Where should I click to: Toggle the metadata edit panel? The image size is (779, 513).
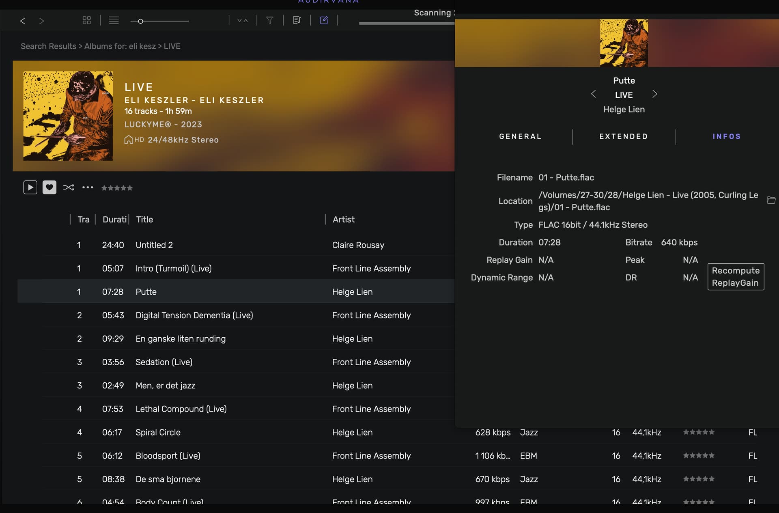324,20
